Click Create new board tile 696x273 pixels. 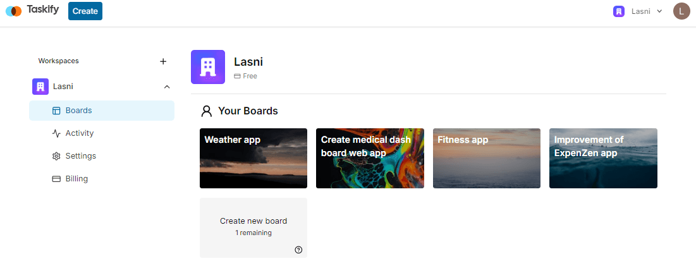pyautogui.click(x=253, y=227)
